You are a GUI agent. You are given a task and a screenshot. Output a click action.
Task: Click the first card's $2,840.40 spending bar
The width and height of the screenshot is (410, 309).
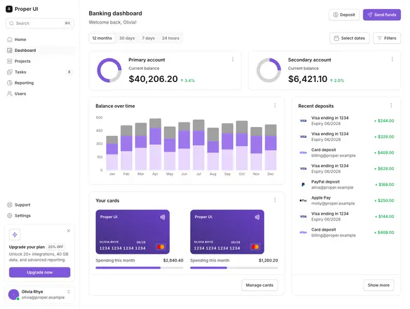(x=140, y=268)
